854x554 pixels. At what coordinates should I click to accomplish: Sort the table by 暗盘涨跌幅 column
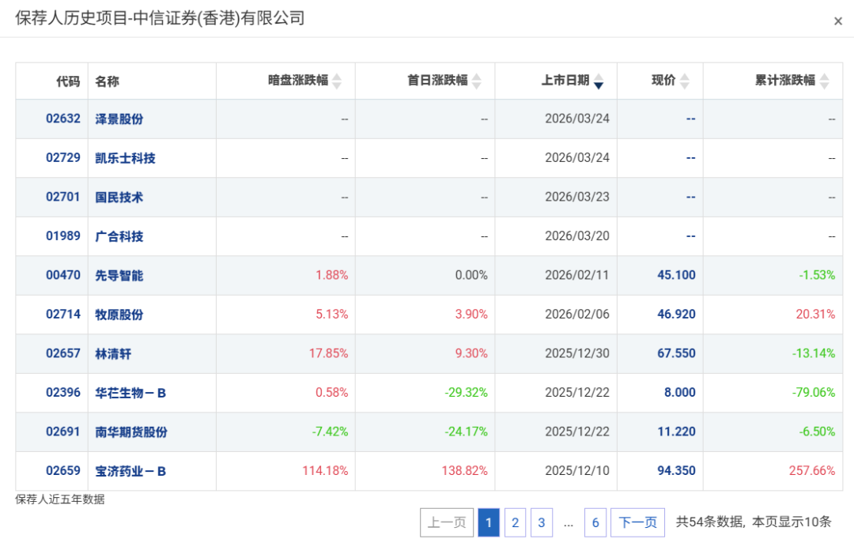335,80
